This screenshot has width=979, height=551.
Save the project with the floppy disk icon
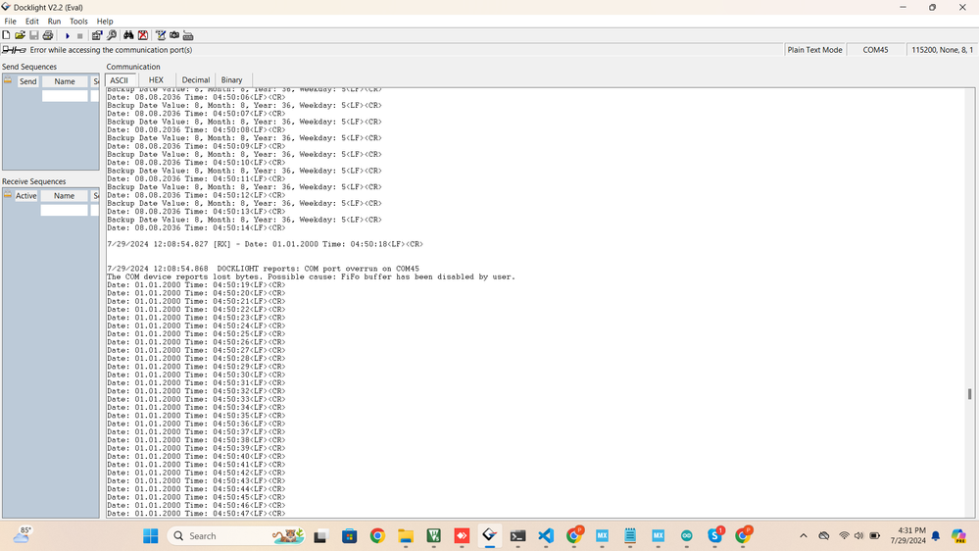(33, 35)
